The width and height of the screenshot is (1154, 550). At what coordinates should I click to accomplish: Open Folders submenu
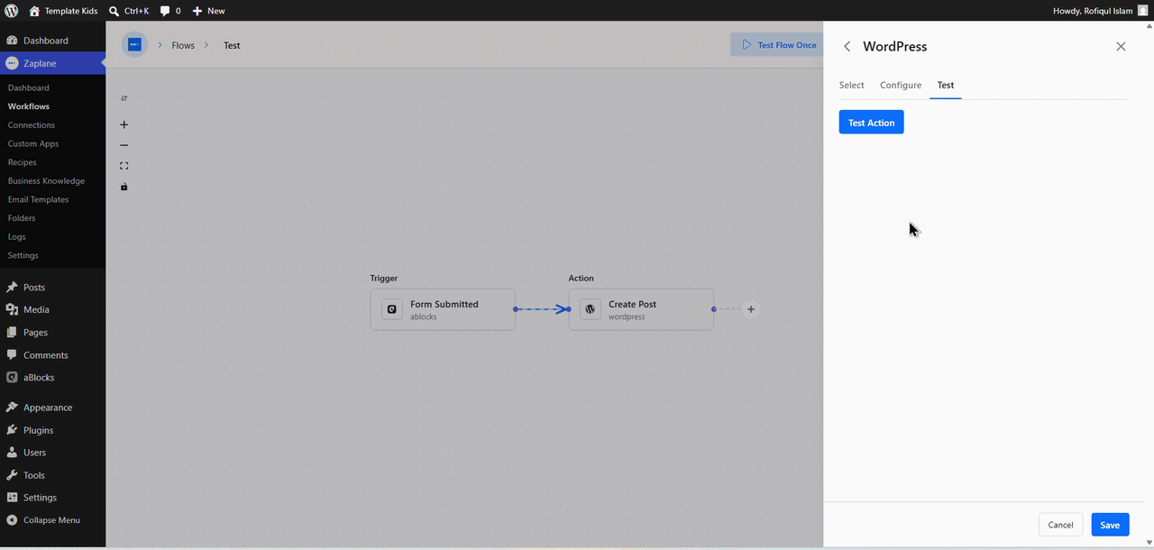22,218
